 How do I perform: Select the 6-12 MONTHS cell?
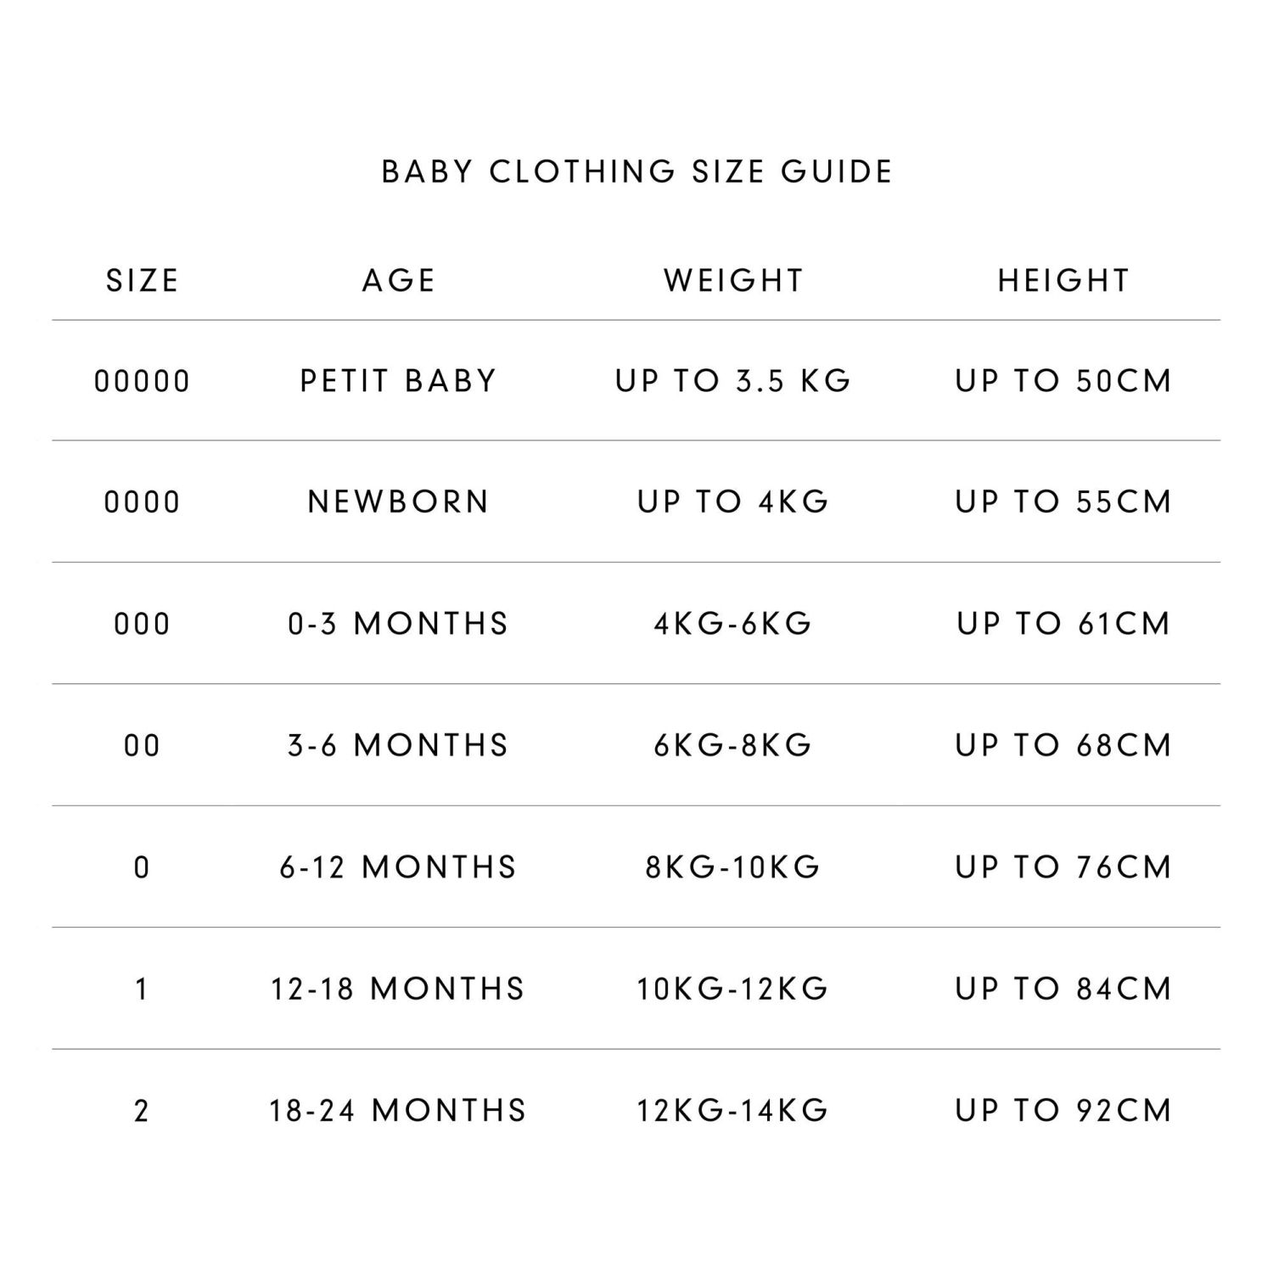[x=399, y=867]
